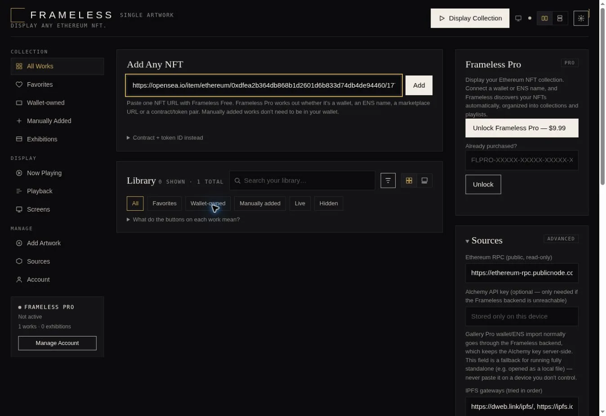Open Now Playing in the sidebar
This screenshot has width=606, height=416.
[x=57, y=173]
